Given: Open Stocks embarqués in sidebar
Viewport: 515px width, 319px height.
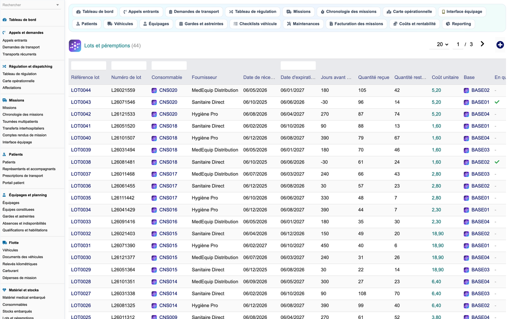Looking at the screenshot, I should coord(17,311).
